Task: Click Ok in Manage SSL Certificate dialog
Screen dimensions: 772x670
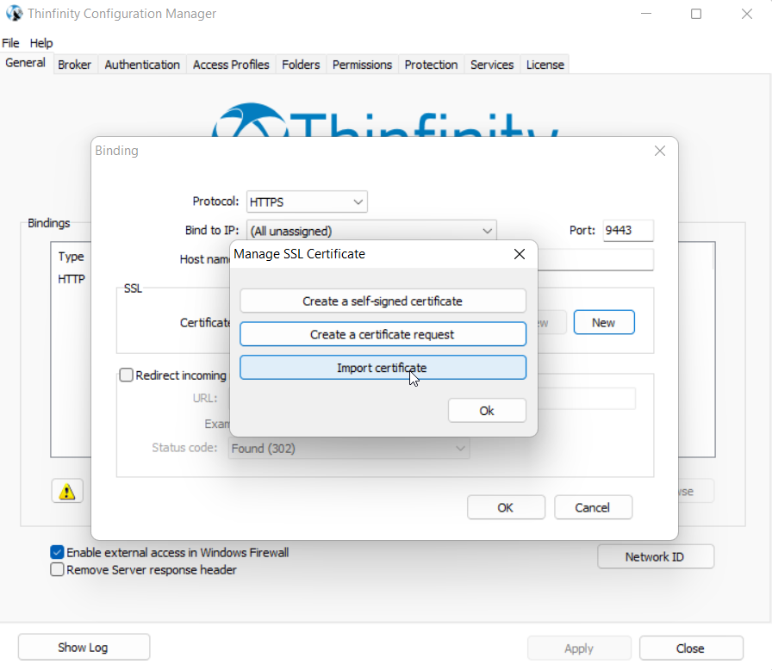Action: (487, 410)
